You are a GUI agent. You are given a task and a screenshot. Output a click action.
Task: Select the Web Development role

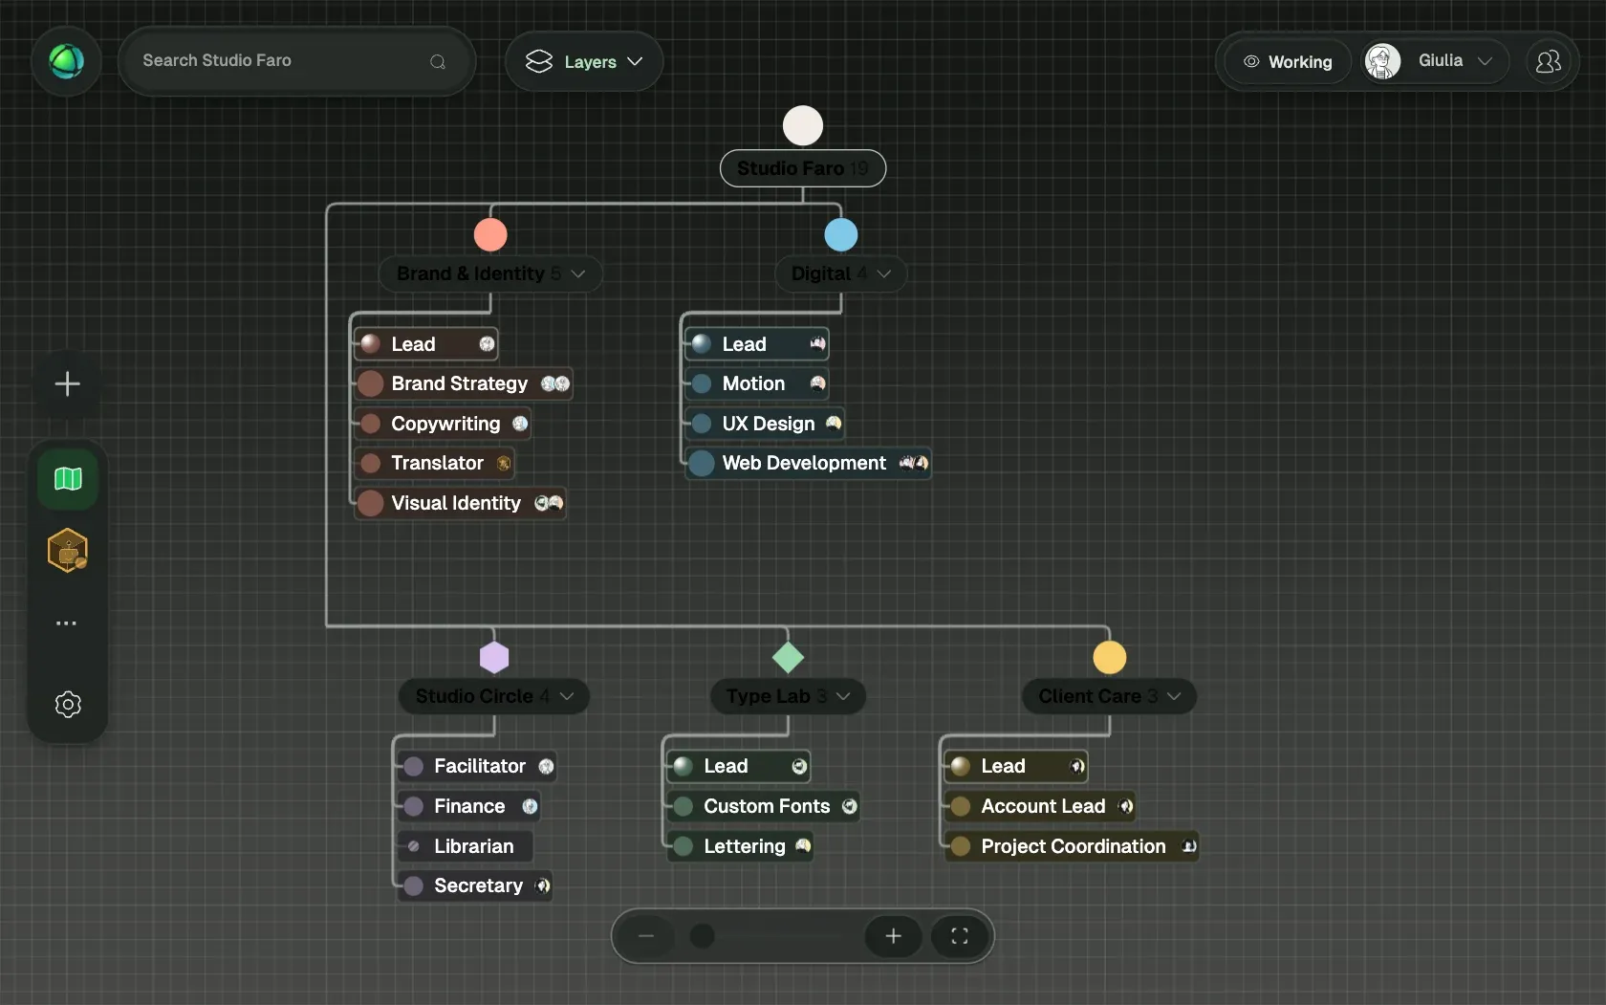pos(809,464)
